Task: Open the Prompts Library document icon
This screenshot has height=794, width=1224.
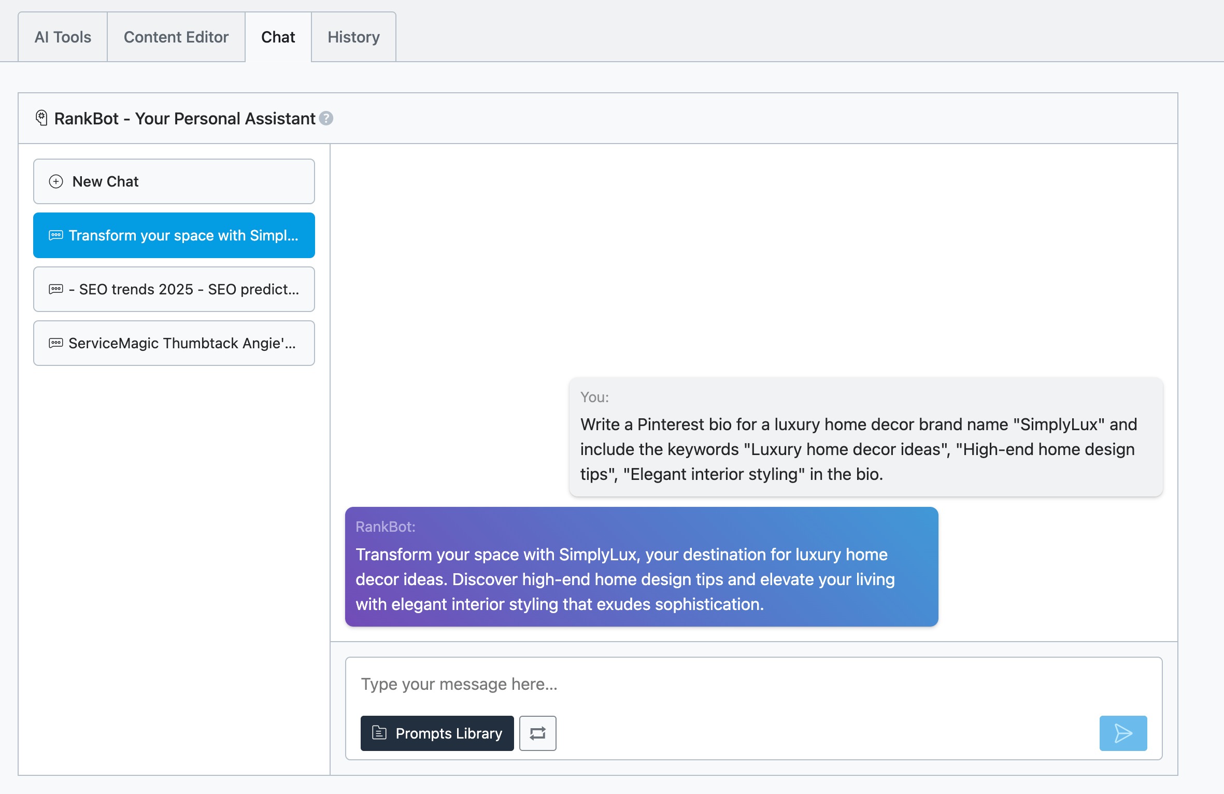Action: point(380,733)
